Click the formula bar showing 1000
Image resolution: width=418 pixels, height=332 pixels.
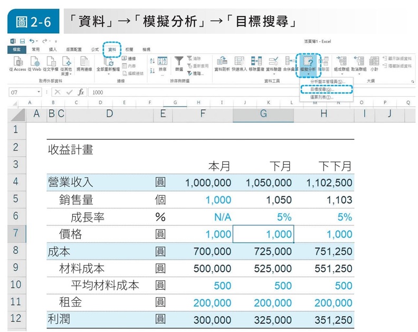click(x=251, y=92)
